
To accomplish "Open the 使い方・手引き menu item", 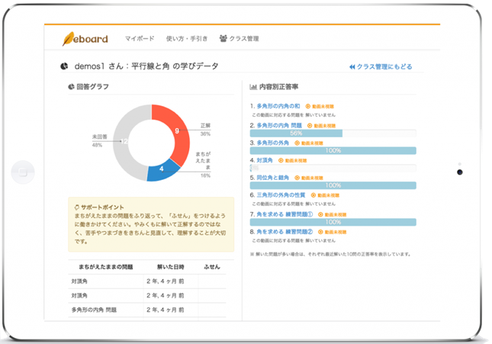I will tap(186, 38).
